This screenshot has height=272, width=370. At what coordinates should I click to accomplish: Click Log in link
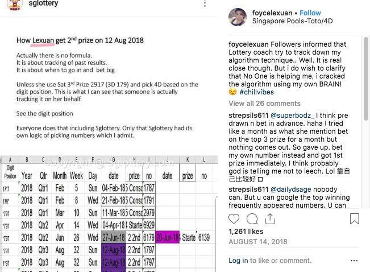pyautogui.click(x=238, y=261)
